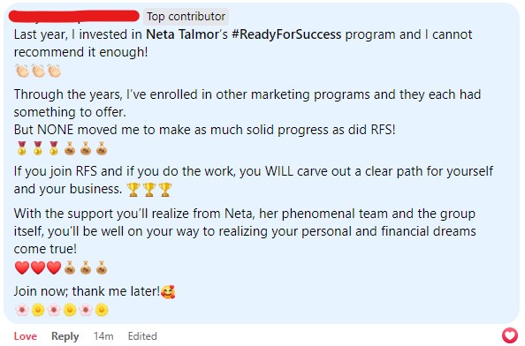Open the redacted commenter's name
The height and width of the screenshot is (346, 525).
coord(74,16)
